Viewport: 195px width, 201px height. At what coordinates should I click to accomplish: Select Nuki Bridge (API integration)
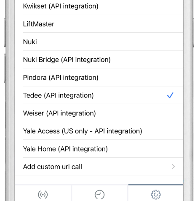[99, 60]
